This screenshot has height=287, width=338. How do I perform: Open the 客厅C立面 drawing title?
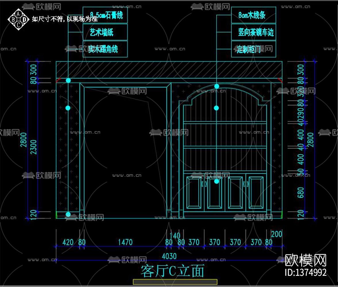(172, 270)
